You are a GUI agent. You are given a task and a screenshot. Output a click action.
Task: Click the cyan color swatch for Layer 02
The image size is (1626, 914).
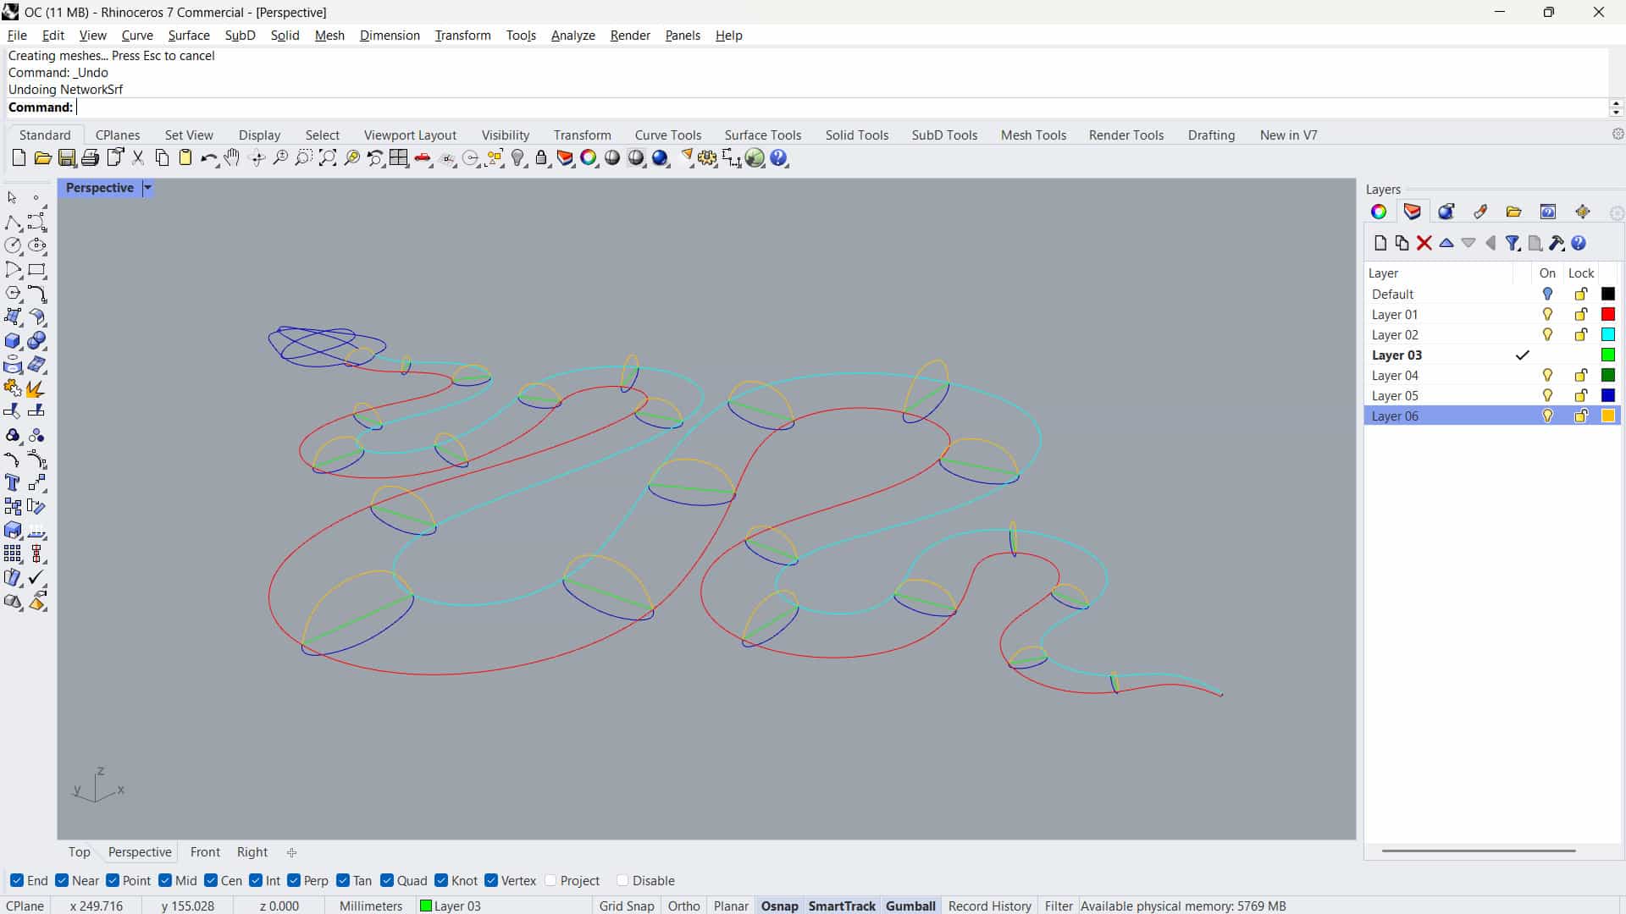coord(1608,335)
